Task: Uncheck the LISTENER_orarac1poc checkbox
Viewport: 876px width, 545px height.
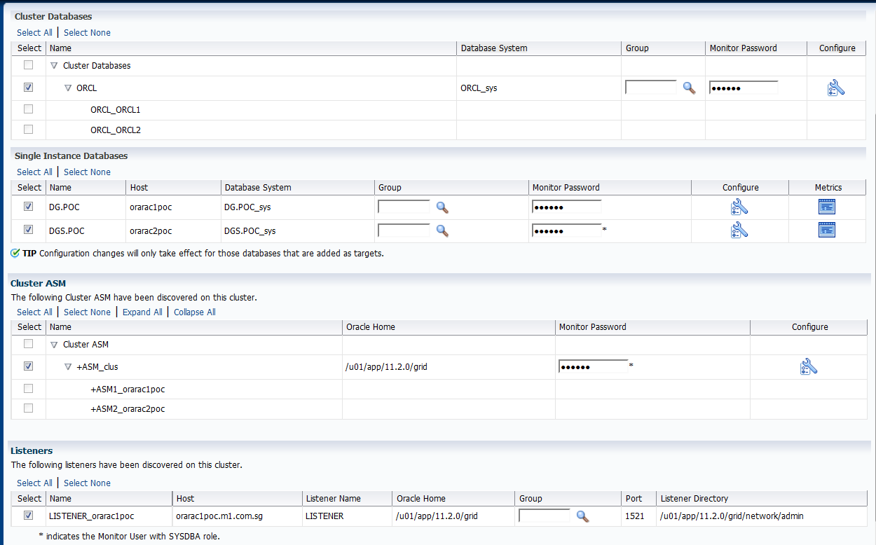Action: tap(28, 516)
